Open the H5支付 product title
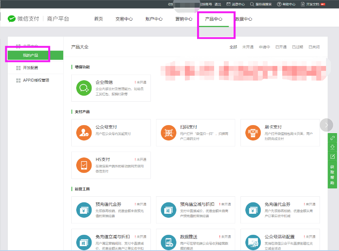The height and width of the screenshot is (251, 339). (x=103, y=159)
